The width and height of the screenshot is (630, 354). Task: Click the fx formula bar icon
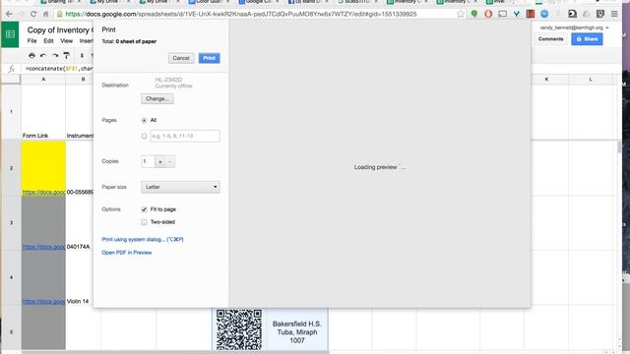tap(12, 69)
